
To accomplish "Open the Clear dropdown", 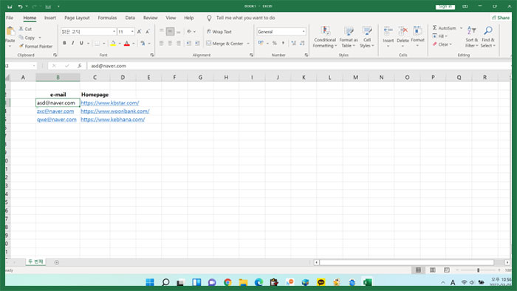I will [442, 44].
